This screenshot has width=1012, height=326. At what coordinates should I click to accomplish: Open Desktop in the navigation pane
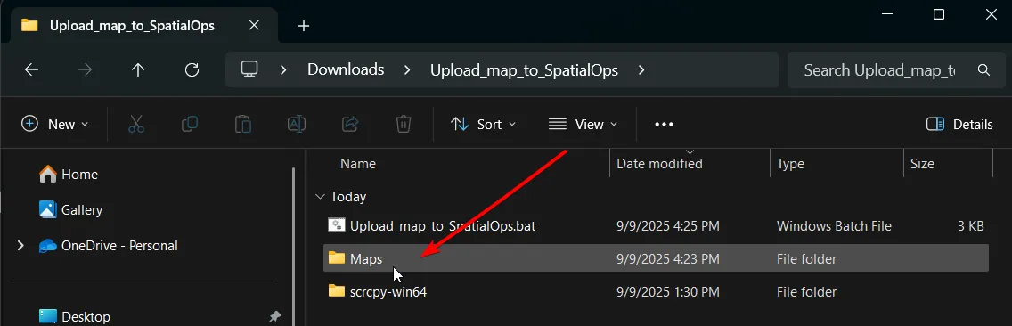click(x=74, y=317)
